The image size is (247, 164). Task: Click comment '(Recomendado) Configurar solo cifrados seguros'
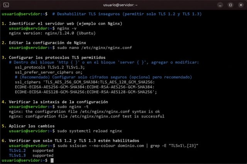click(103, 77)
